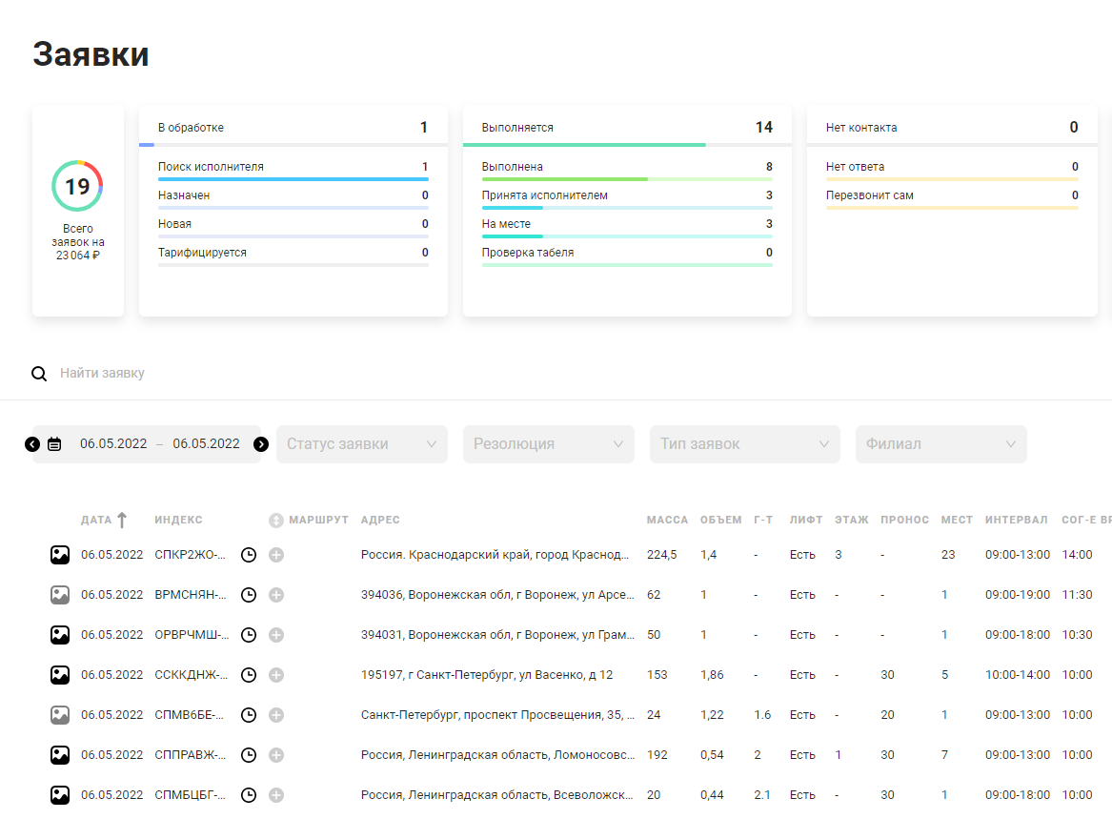Select Перезвонит сам status row
This screenshot has height=819, width=1112.
[x=952, y=197]
